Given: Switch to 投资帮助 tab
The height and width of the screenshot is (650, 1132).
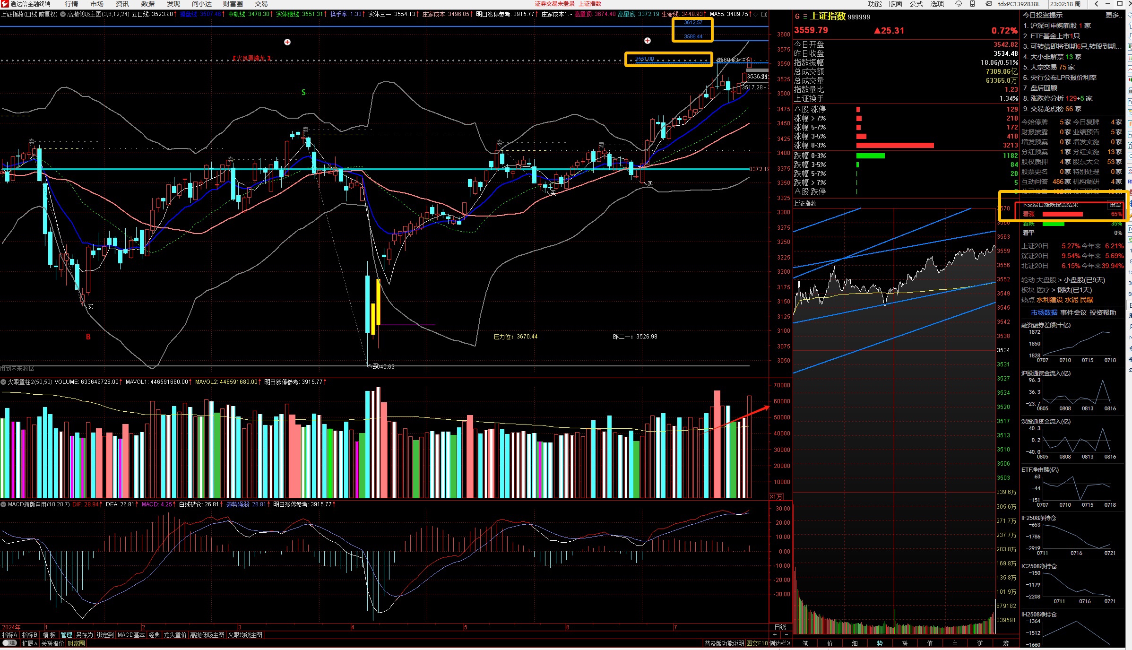Looking at the screenshot, I should coord(1103,312).
